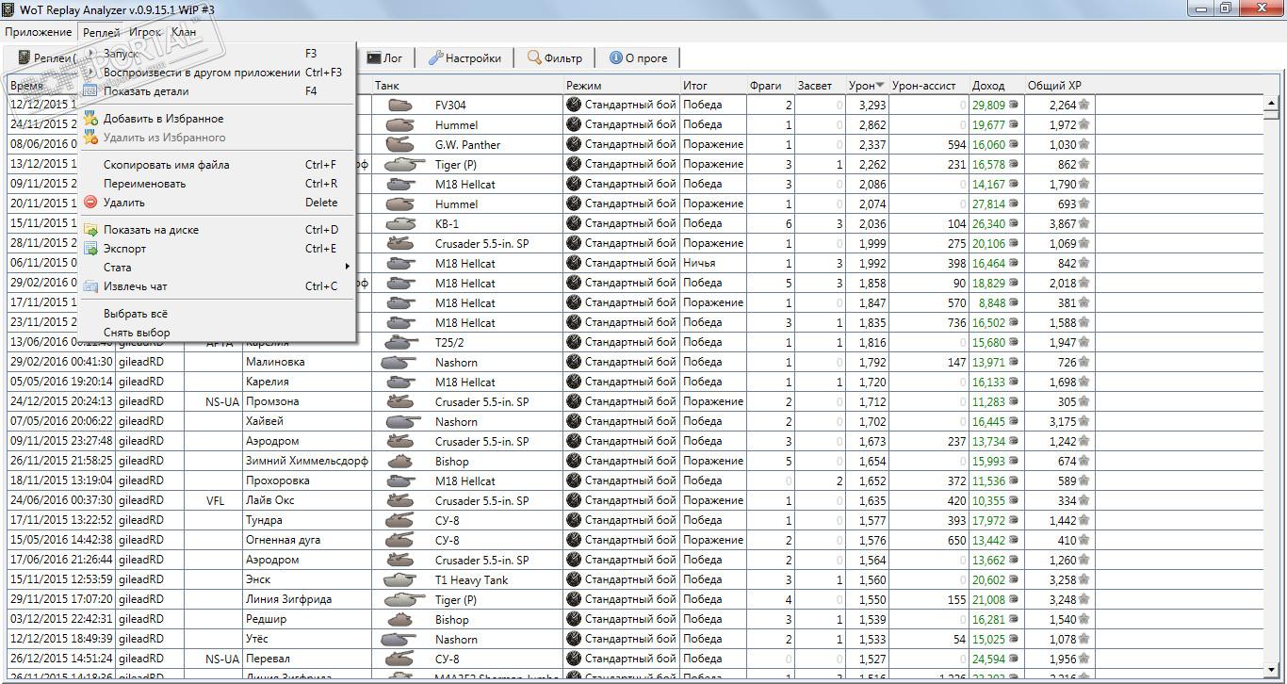Viewport: 1287px width, 684px height.
Task: Click the Показать детали table icon
Action: (x=90, y=91)
